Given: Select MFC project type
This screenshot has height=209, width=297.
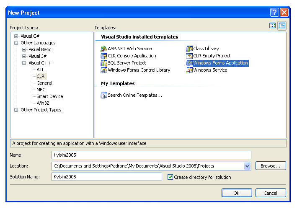Looking at the screenshot, I should [41, 90].
